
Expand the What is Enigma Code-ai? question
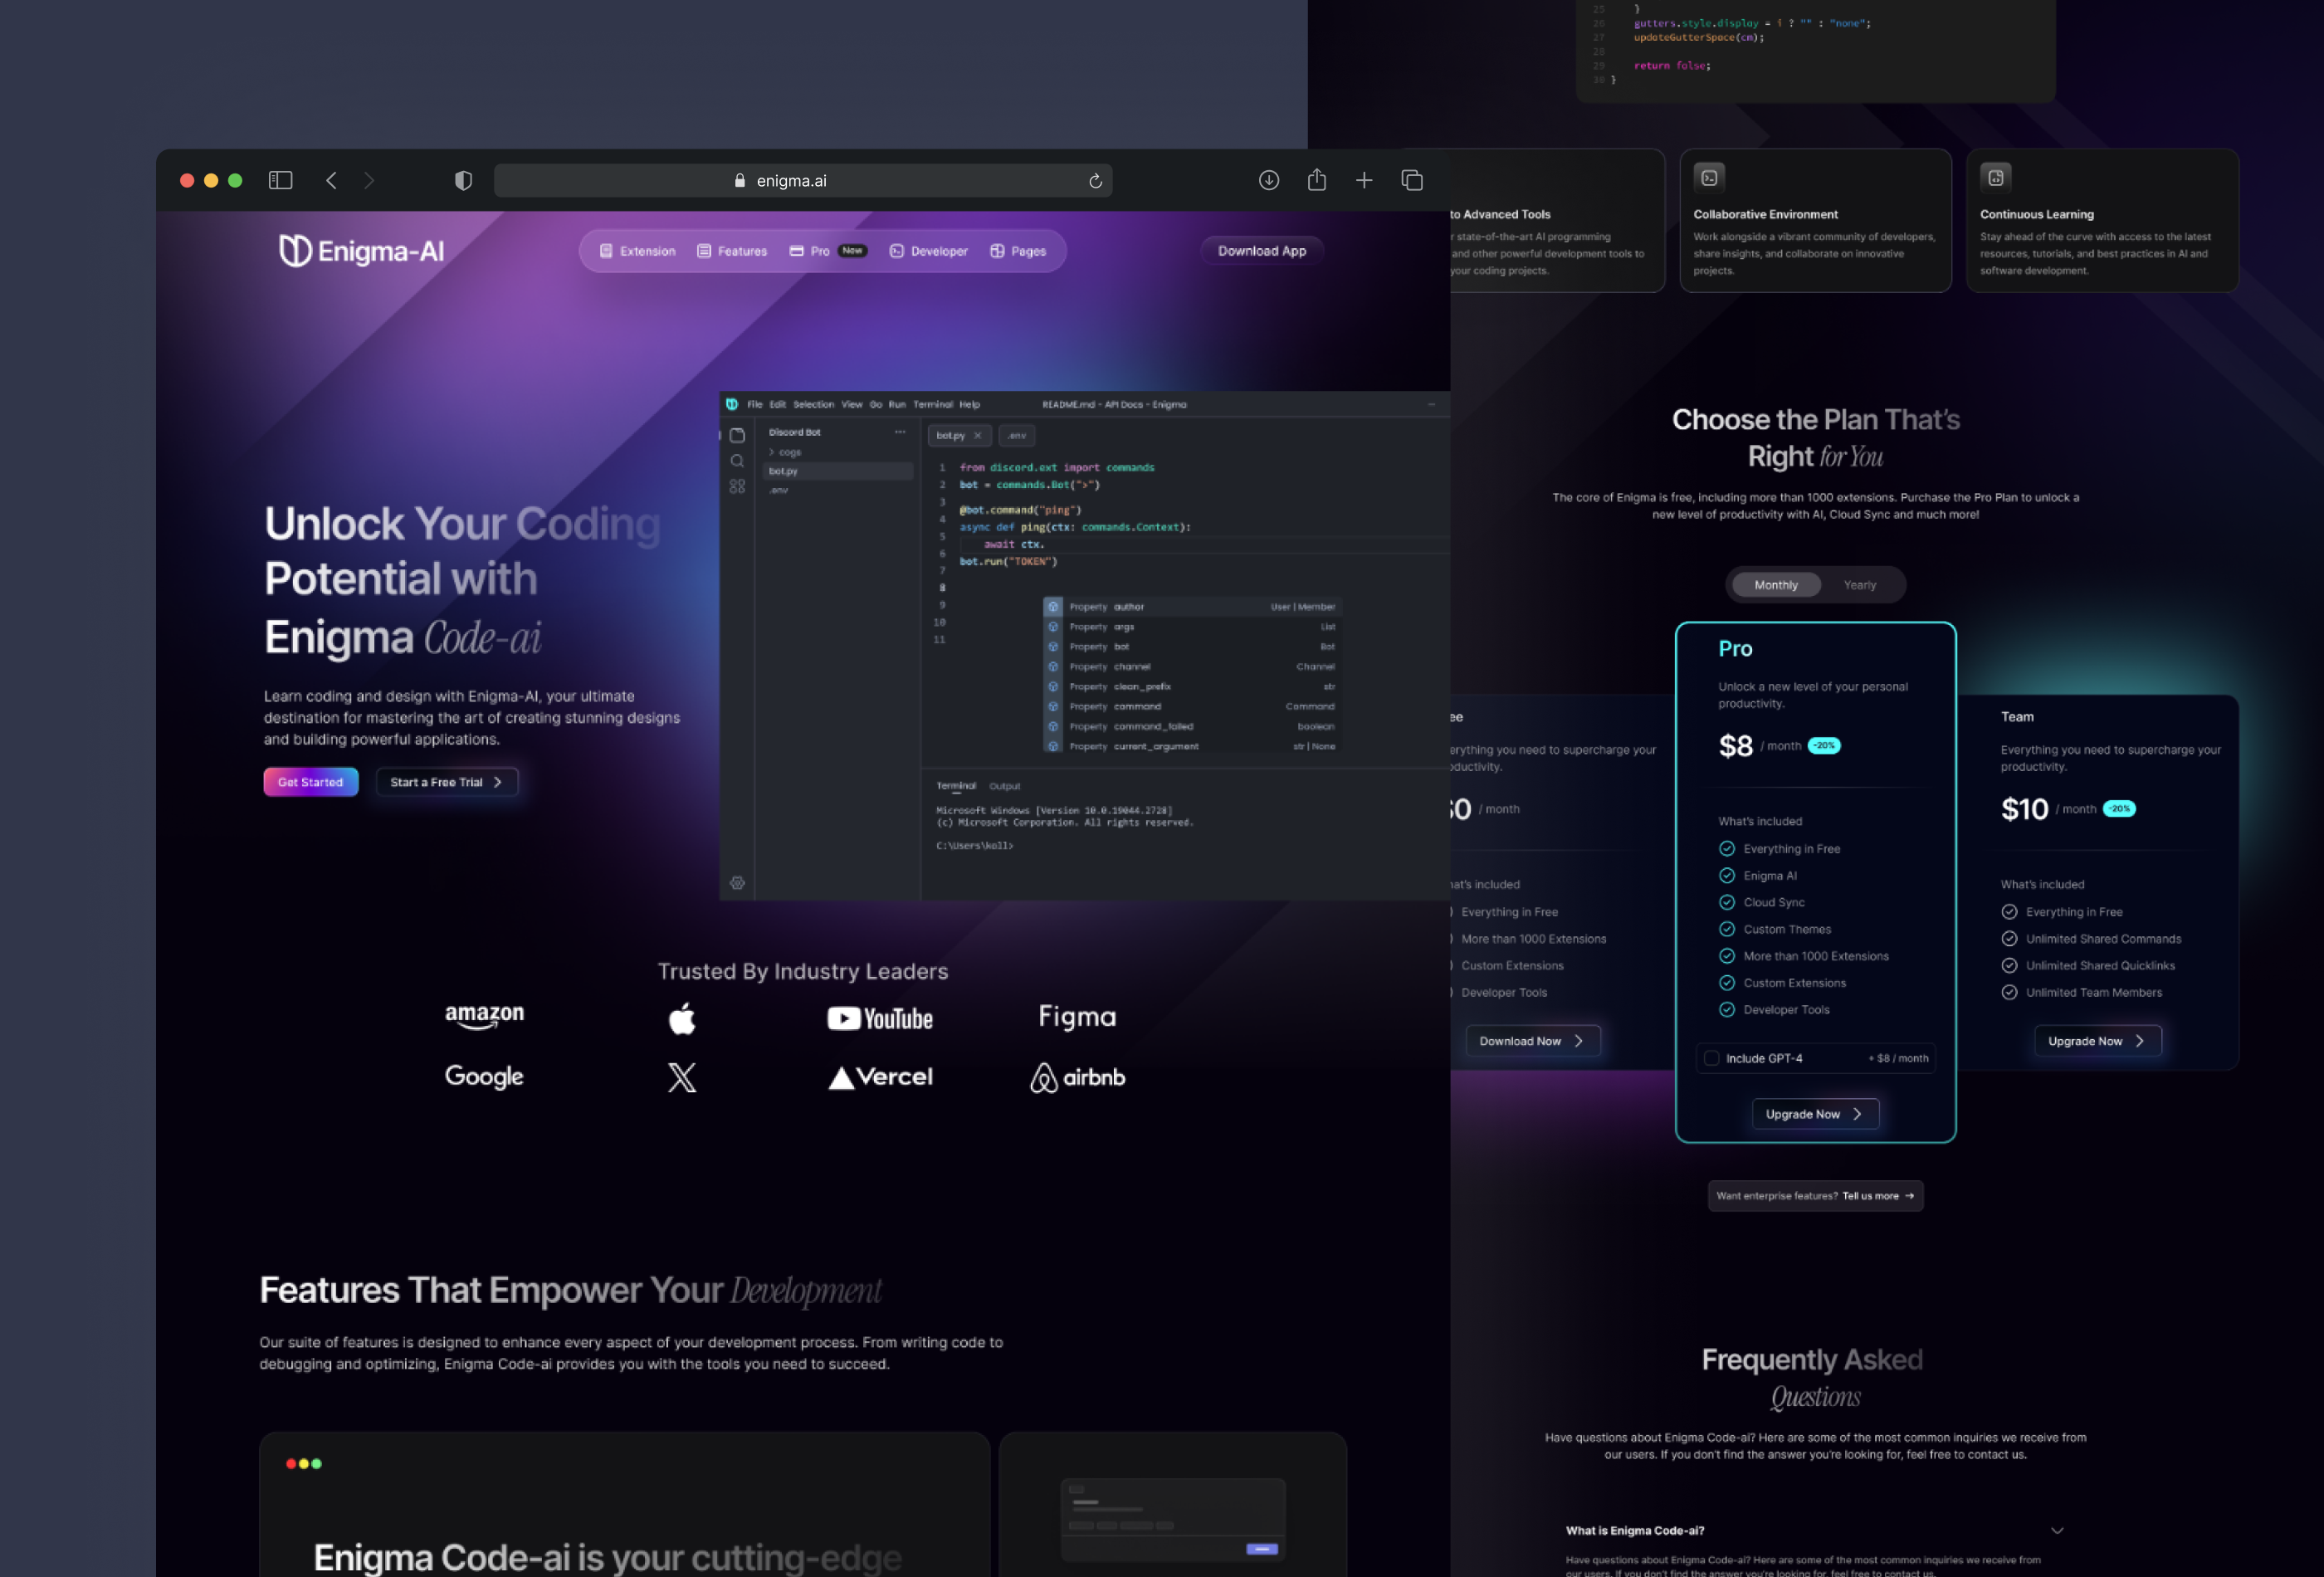1814,1531
